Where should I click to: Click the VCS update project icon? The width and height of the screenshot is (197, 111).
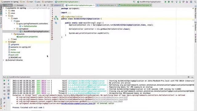(x=176, y=2)
